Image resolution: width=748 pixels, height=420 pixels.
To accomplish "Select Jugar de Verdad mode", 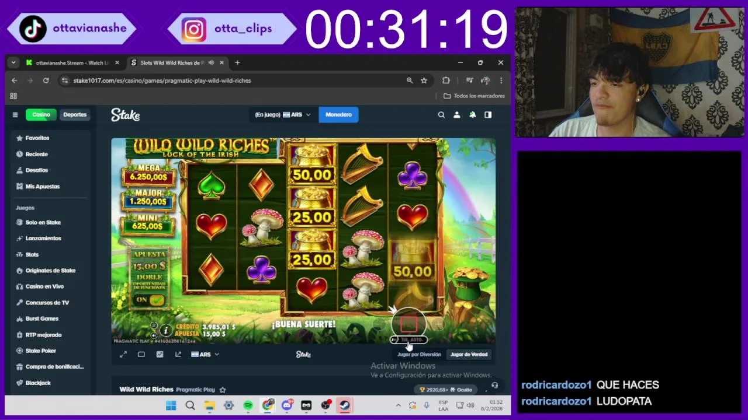I will coord(469,354).
